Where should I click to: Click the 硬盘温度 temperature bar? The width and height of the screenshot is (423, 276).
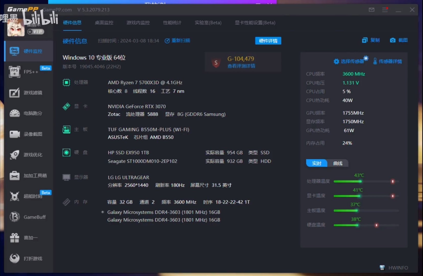click(x=366, y=225)
